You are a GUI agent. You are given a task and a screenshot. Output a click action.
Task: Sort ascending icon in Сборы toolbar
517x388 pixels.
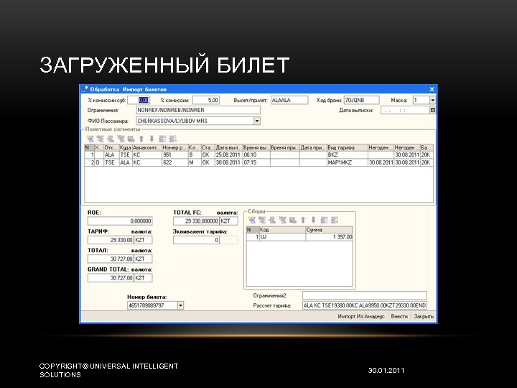pyautogui.click(x=324, y=220)
